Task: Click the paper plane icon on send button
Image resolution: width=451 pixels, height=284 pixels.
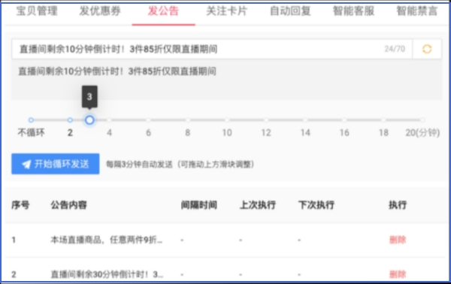Action: (x=26, y=164)
